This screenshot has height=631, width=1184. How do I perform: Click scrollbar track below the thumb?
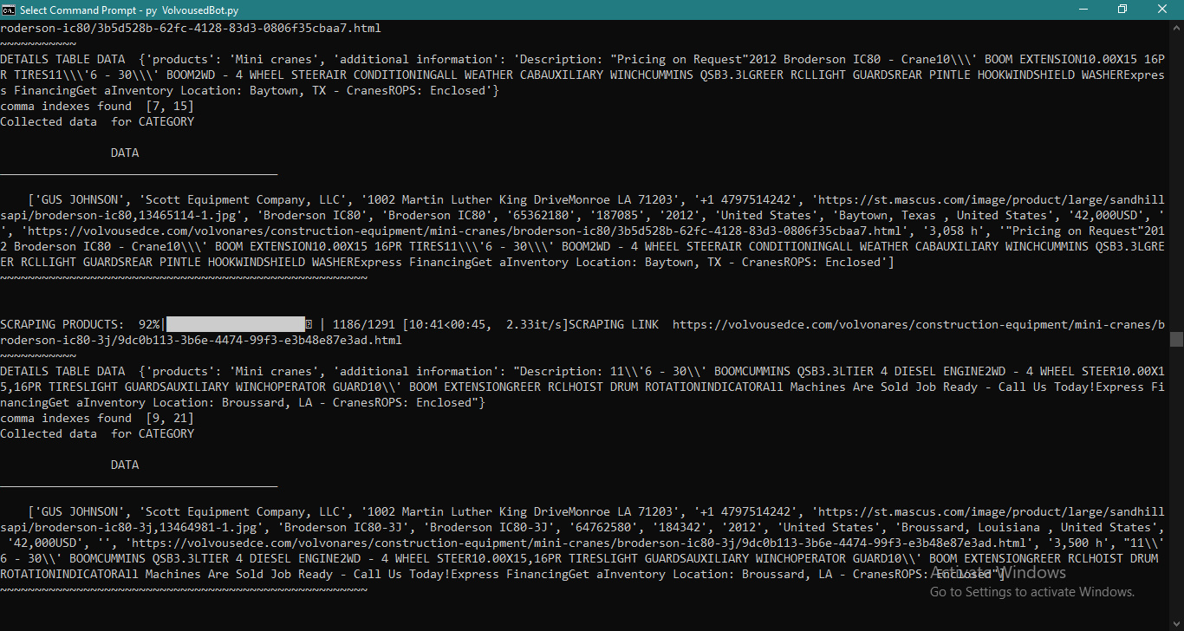1176,485
